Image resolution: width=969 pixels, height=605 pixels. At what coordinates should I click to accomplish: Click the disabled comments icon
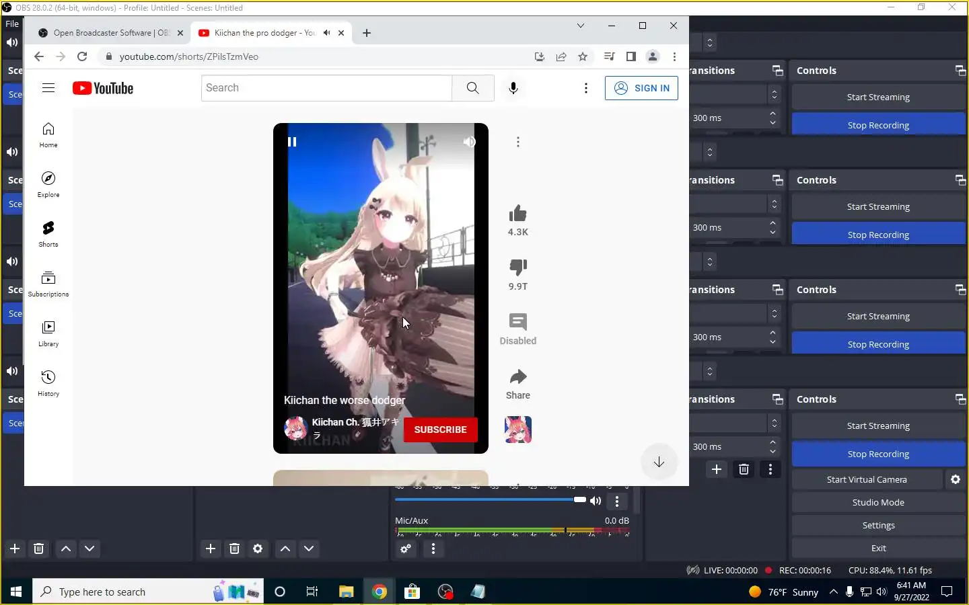point(518,321)
